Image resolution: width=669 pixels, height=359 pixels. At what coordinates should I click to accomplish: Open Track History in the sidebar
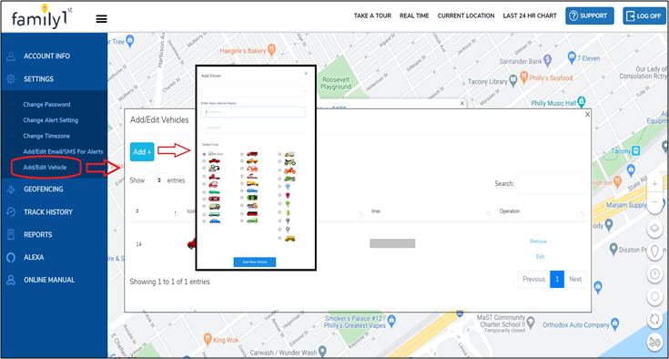pyautogui.click(x=47, y=212)
